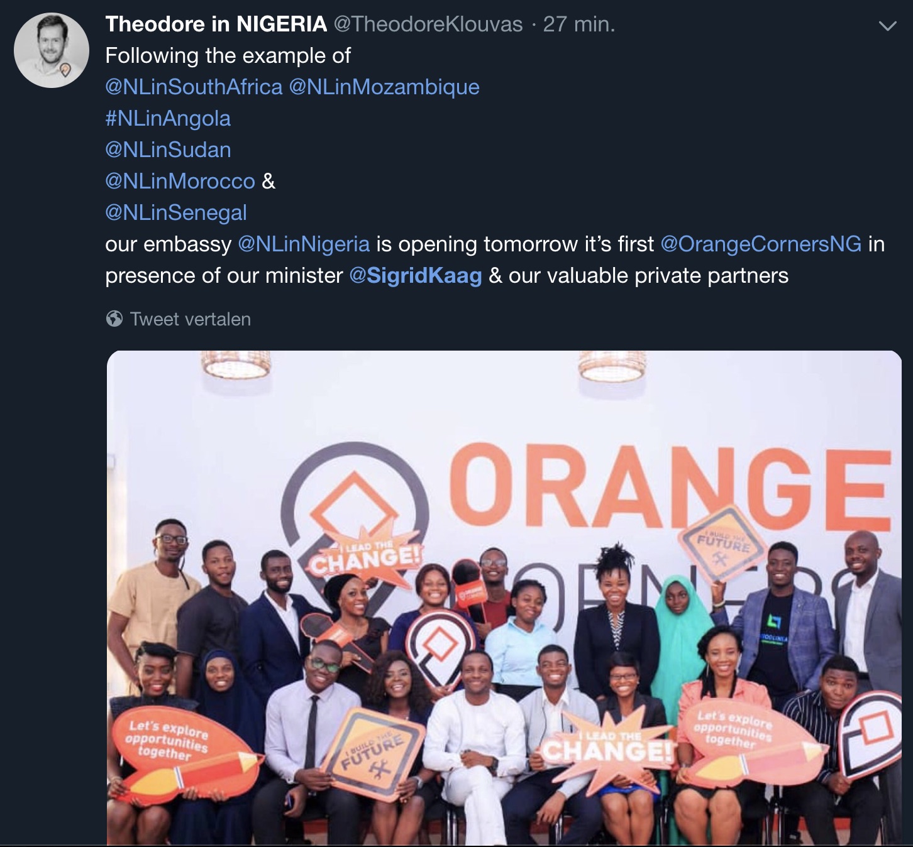Open the @SigridKaag mention
This screenshot has width=913, height=847.
(x=416, y=275)
